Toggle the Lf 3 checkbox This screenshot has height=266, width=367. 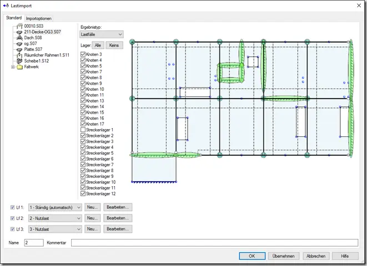click(x=13, y=229)
